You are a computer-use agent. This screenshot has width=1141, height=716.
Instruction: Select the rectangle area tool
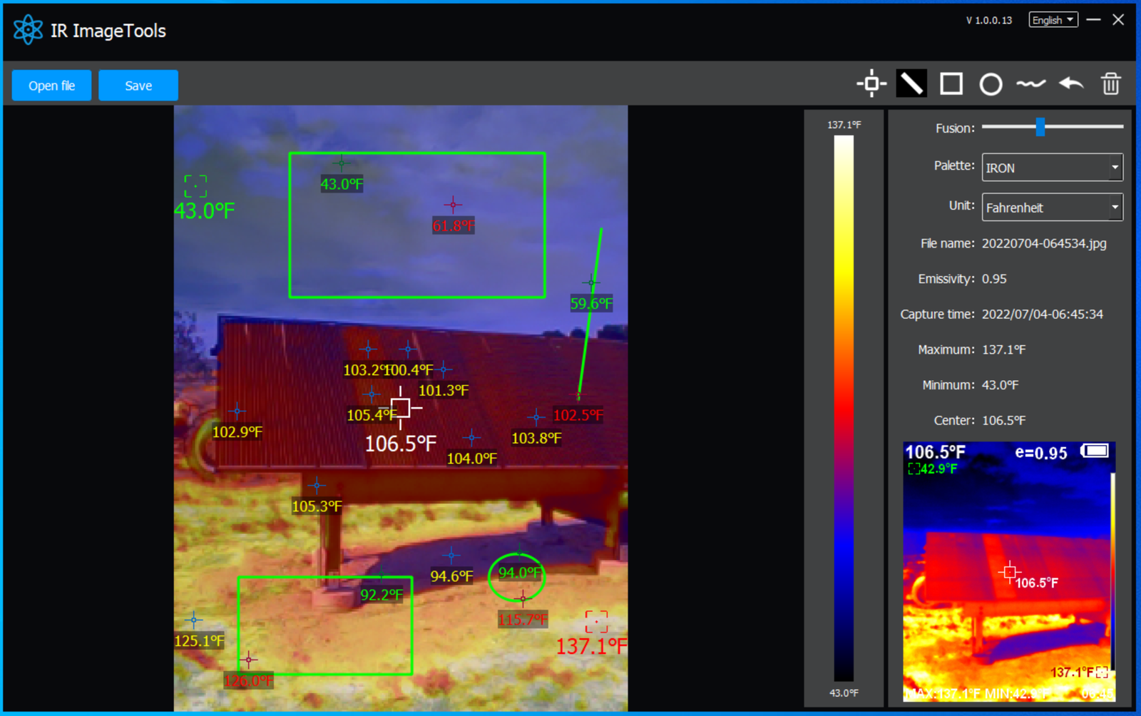tap(951, 84)
